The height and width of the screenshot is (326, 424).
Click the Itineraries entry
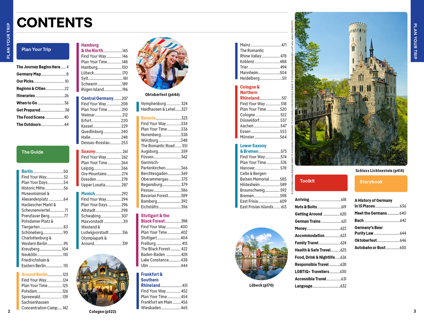(x=26, y=96)
